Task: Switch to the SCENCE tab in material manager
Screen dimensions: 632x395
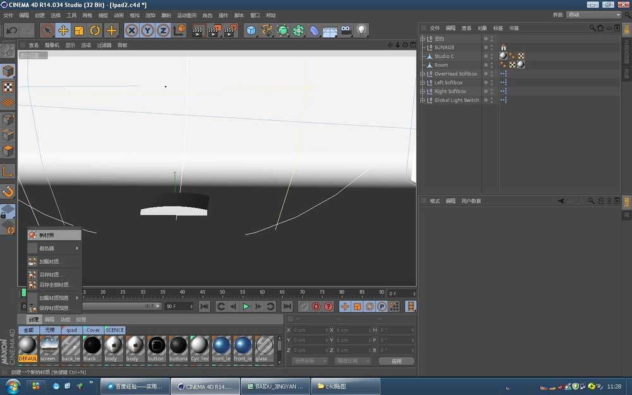Action: (x=114, y=330)
